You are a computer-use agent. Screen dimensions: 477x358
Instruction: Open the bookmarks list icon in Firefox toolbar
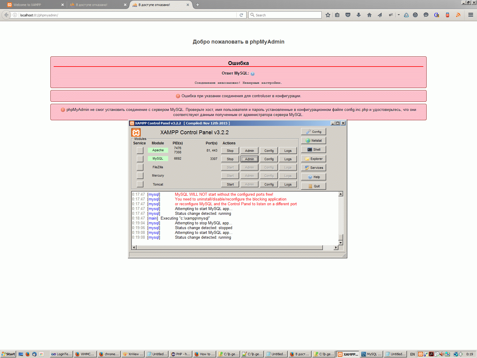pos(337,15)
